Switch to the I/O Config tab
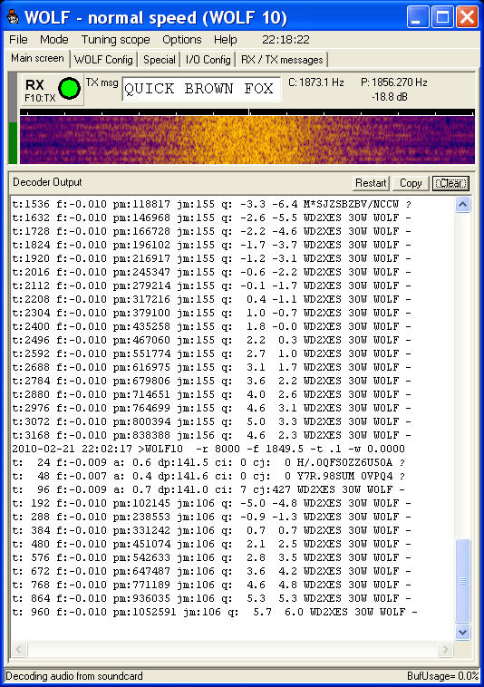This screenshot has width=484, height=687. tap(208, 60)
